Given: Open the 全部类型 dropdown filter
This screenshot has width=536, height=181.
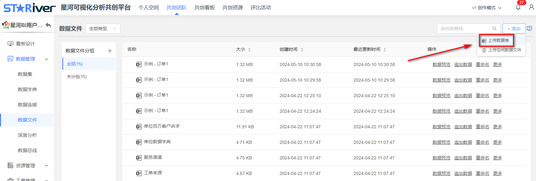Looking at the screenshot, I should click(x=103, y=29).
